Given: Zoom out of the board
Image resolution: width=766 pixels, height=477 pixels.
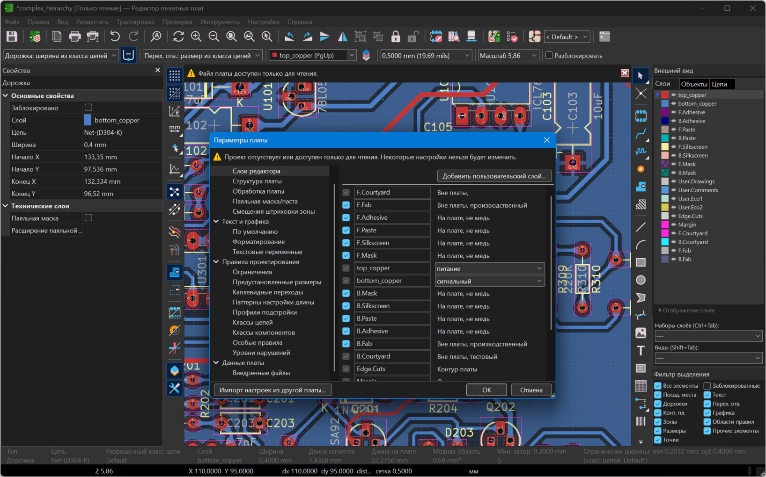Looking at the screenshot, I should [214, 36].
